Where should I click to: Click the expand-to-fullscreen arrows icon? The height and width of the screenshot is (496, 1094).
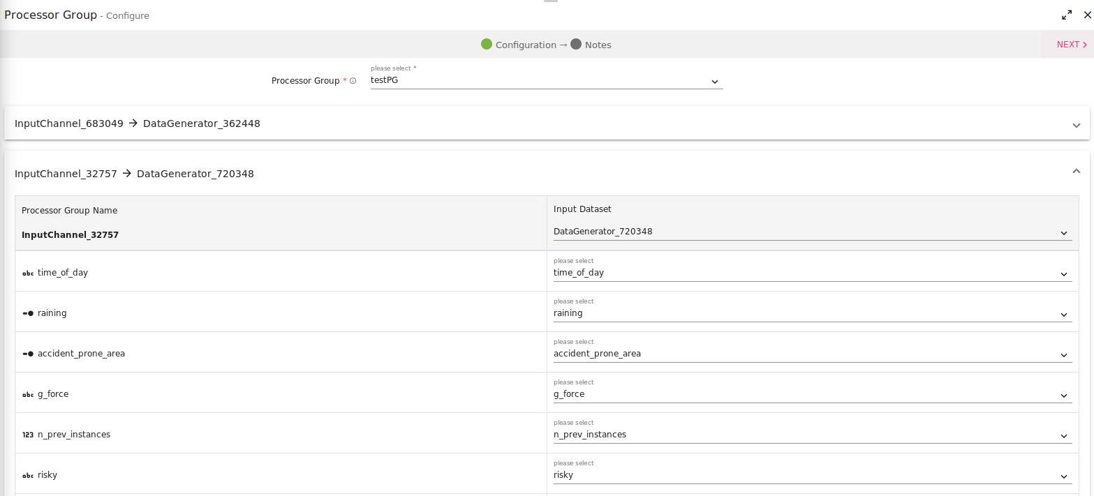pos(1067,15)
